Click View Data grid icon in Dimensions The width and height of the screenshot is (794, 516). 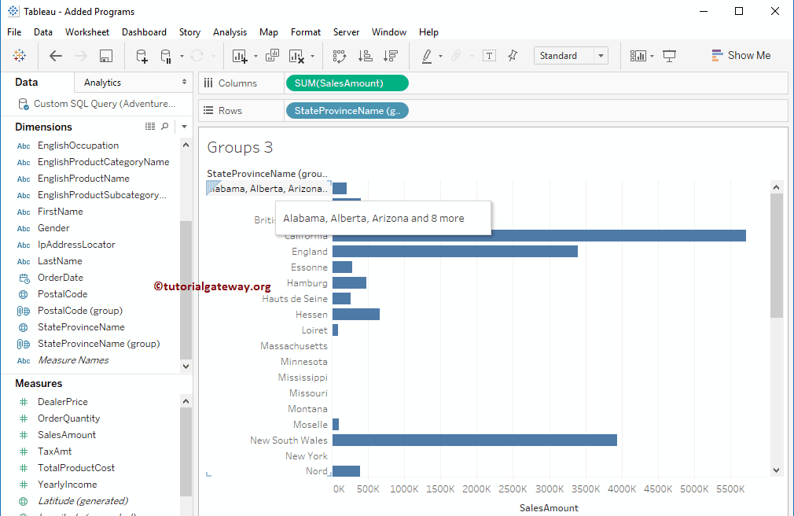(x=150, y=127)
